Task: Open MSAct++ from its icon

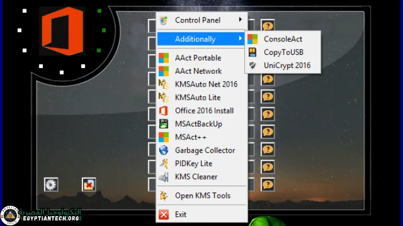Action: point(164,137)
